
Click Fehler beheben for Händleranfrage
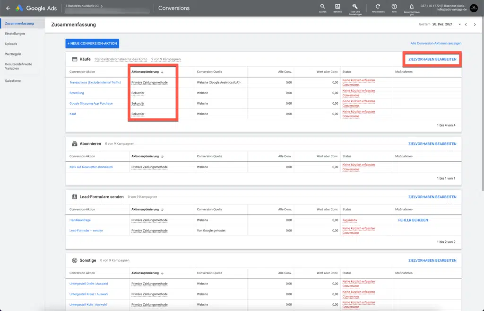(413, 220)
